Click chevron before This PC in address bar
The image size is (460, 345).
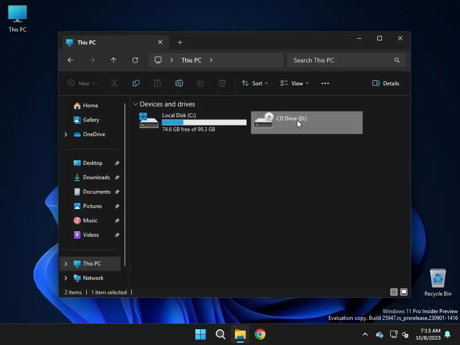(172, 60)
